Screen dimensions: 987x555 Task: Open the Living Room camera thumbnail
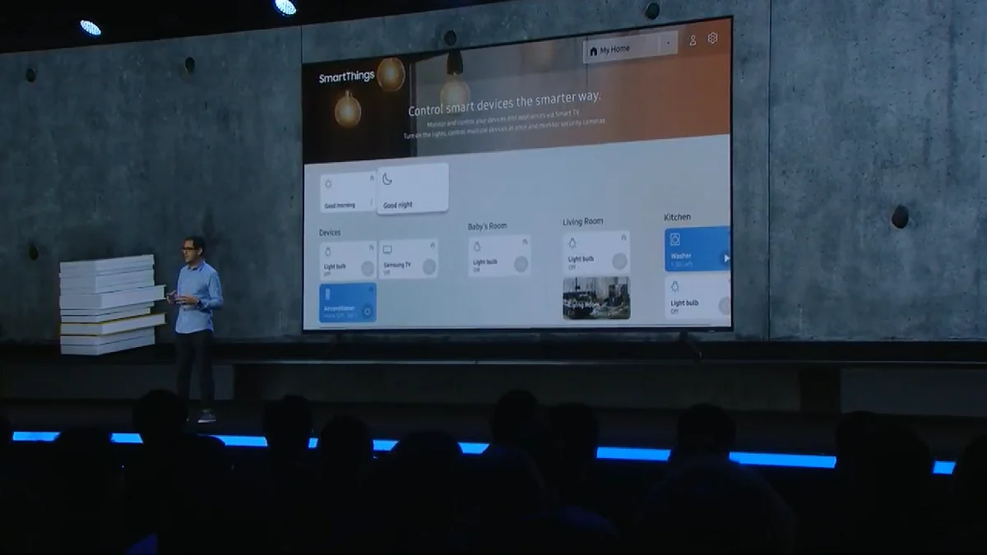[596, 298]
